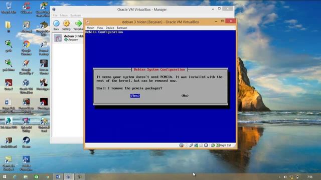Click hard disk activity icon in VM status bar
321x180 pixels.
181,145
